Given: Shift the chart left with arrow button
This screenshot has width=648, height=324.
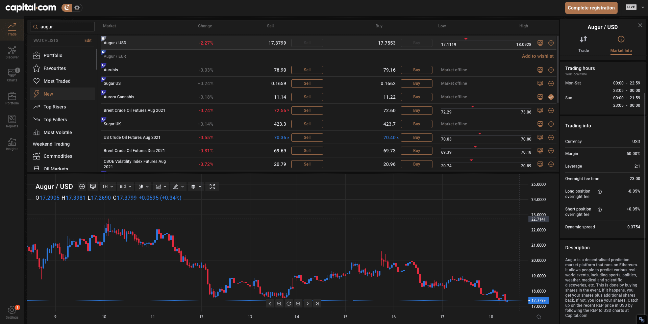Looking at the screenshot, I should (x=270, y=304).
